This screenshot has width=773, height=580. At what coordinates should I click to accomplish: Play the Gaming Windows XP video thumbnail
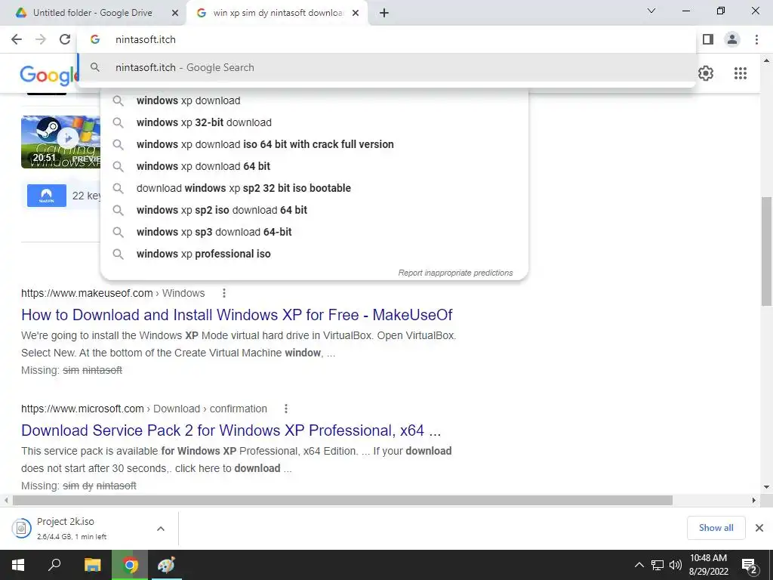click(60, 142)
